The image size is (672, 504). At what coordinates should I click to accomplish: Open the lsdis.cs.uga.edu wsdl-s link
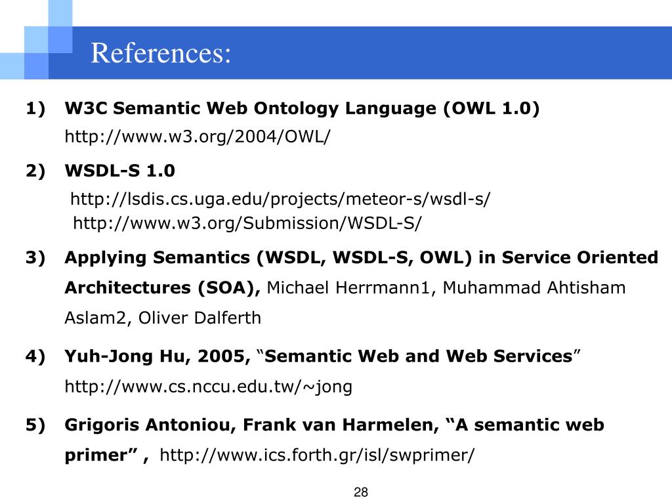click(280, 199)
